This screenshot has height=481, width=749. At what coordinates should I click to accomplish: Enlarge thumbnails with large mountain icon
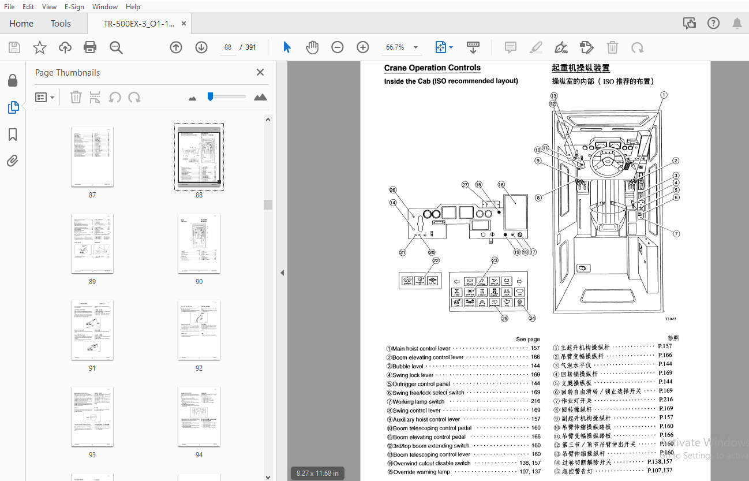pyautogui.click(x=260, y=97)
